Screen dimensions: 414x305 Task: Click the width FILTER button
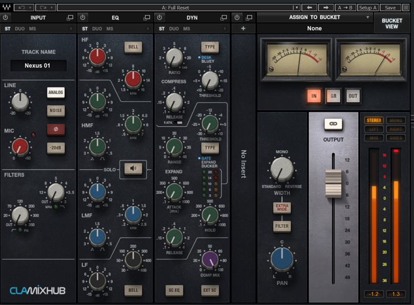pyautogui.click(x=282, y=226)
